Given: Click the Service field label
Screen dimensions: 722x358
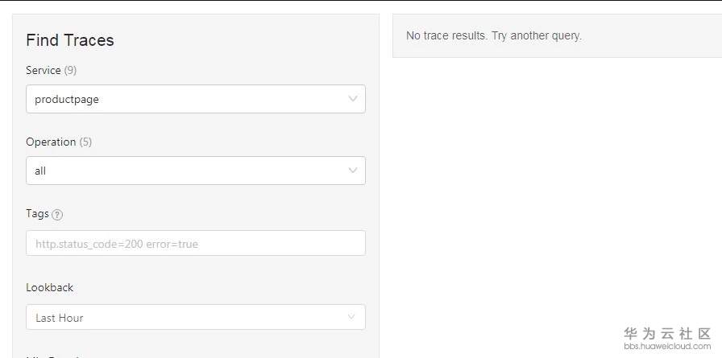Looking at the screenshot, I should [43, 70].
